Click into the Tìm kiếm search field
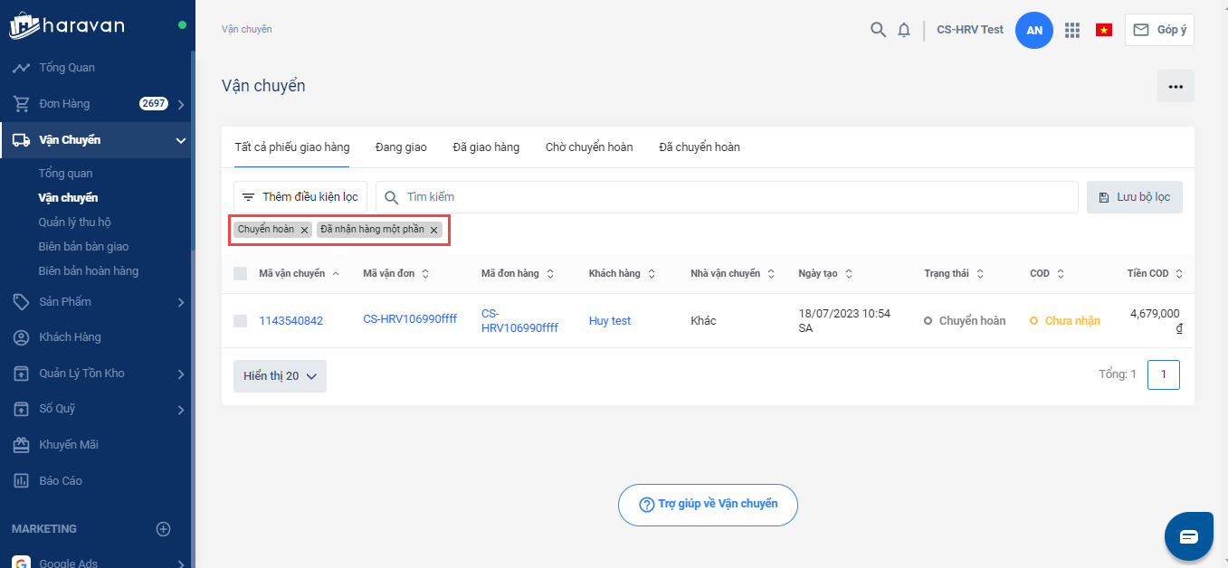1228x568 pixels. (724, 197)
